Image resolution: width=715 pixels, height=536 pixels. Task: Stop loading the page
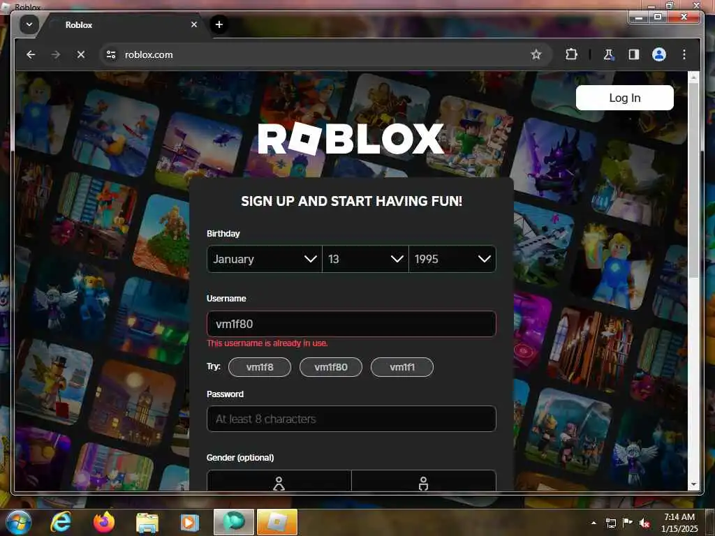click(x=81, y=54)
